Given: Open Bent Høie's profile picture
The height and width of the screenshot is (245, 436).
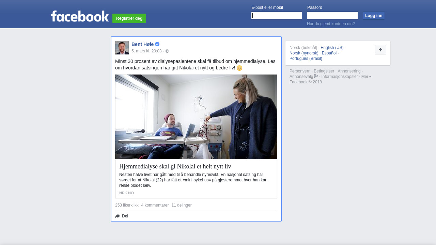Looking at the screenshot, I should 122,48.
